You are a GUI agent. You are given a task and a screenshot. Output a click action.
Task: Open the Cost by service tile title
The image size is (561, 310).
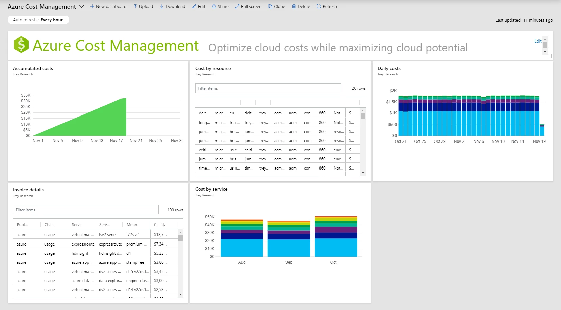point(211,189)
